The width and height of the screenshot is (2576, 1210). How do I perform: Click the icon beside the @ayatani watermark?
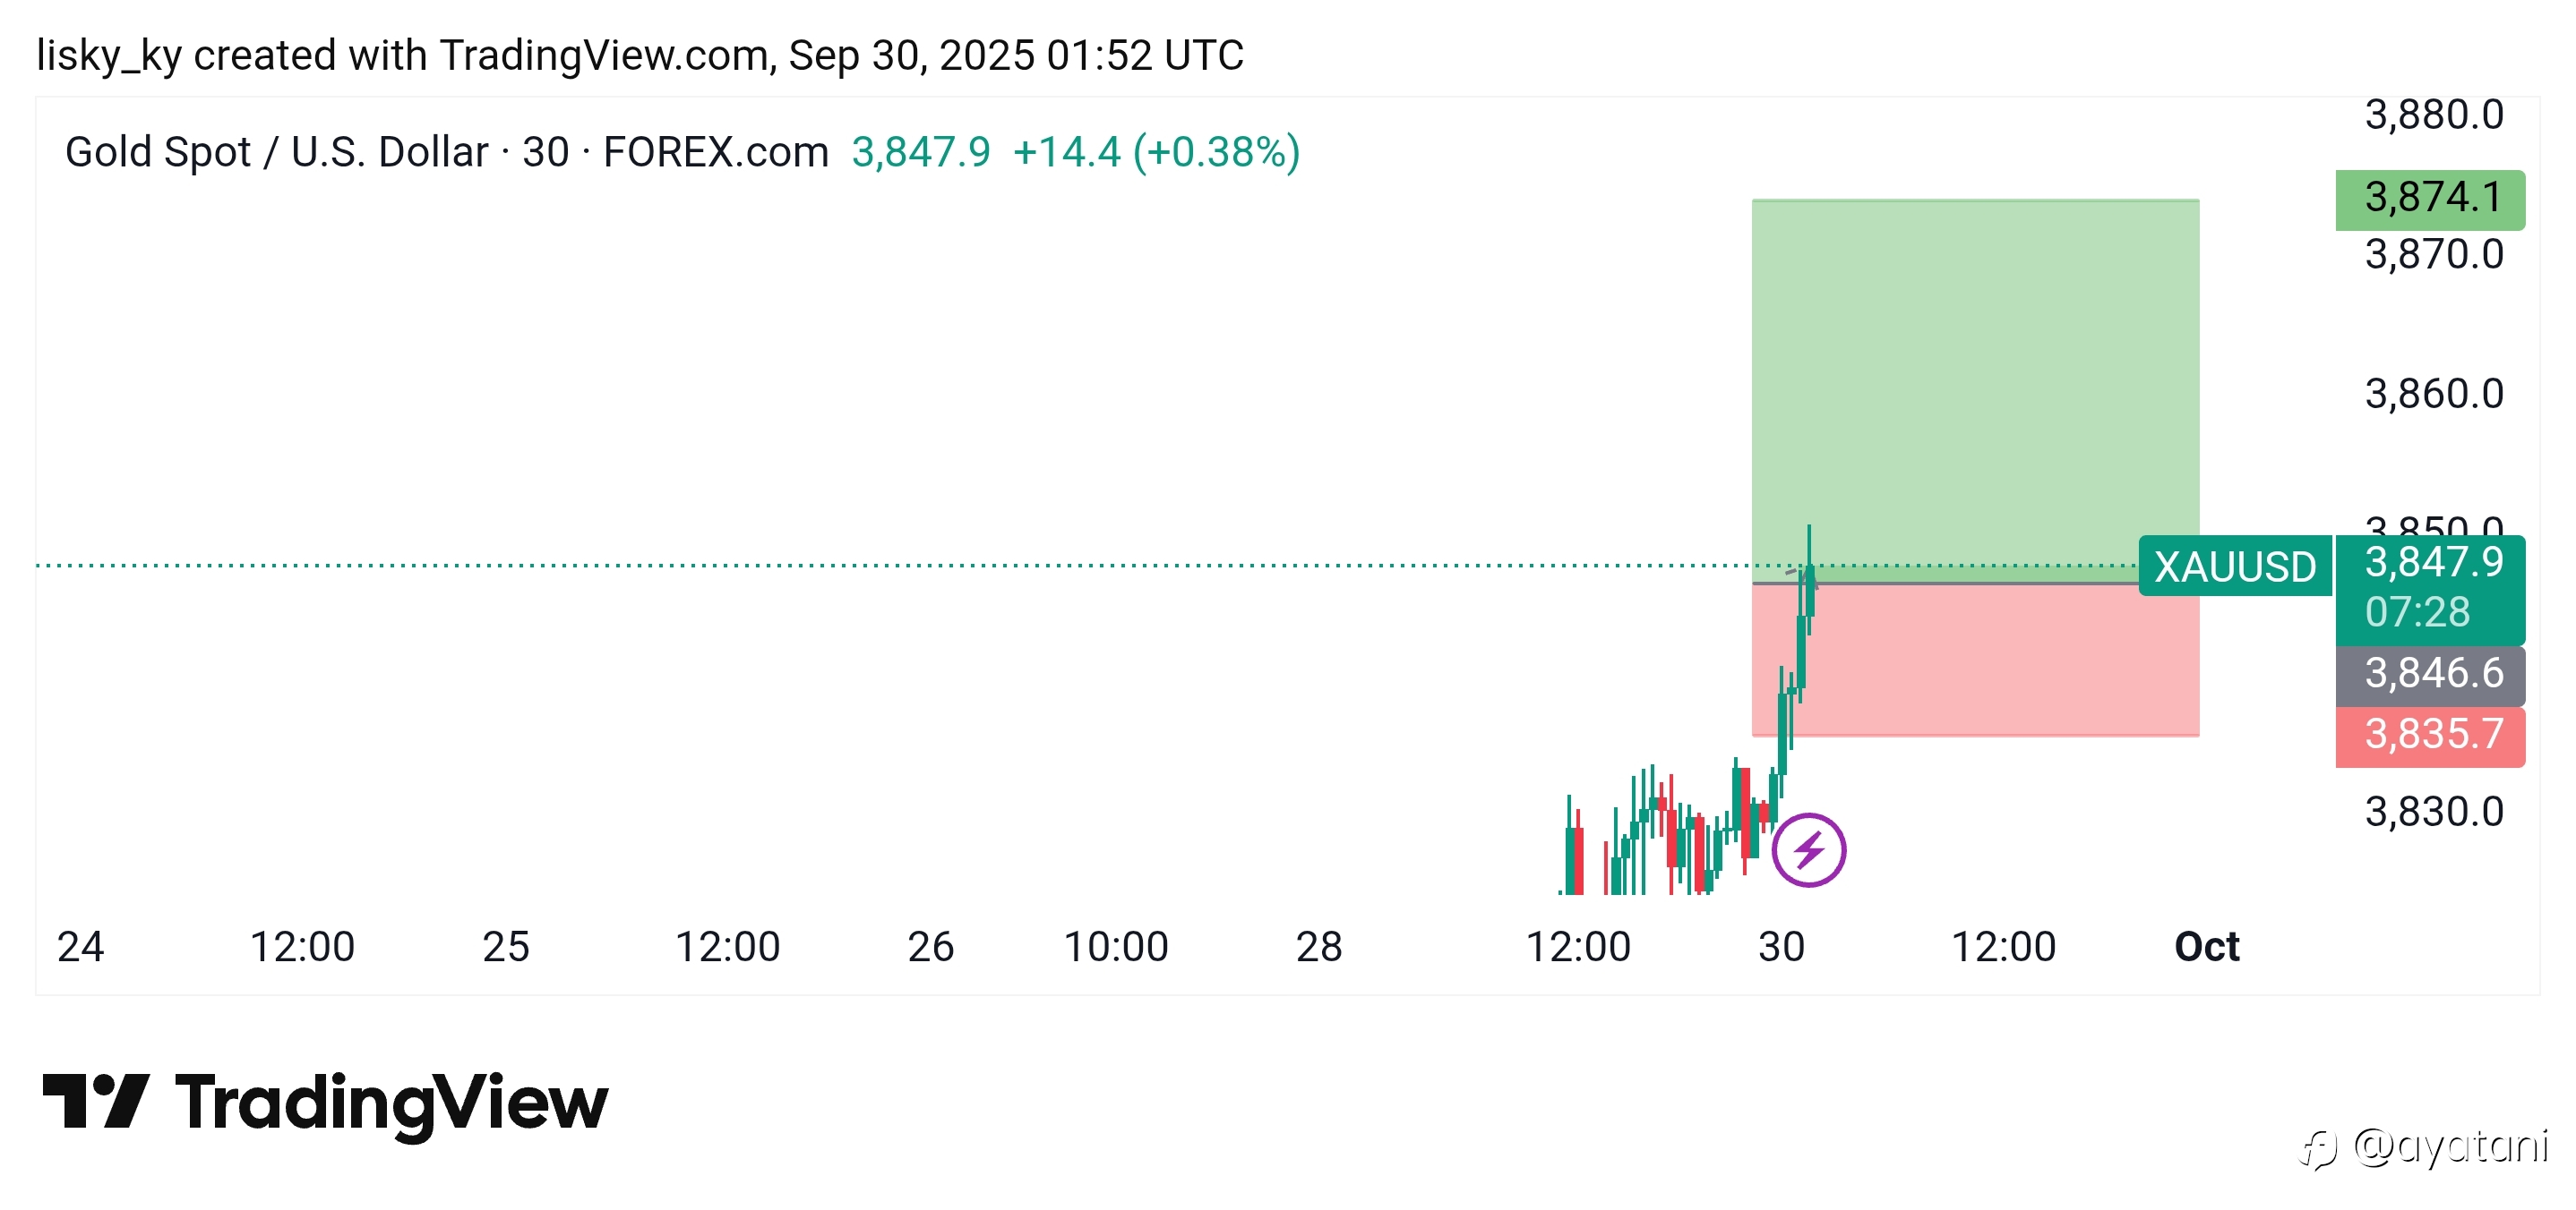2317,1150
